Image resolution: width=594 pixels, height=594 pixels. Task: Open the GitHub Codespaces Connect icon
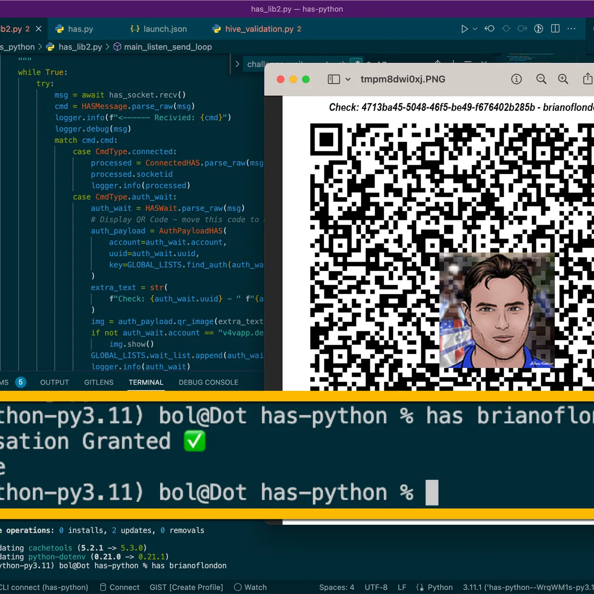point(119,587)
